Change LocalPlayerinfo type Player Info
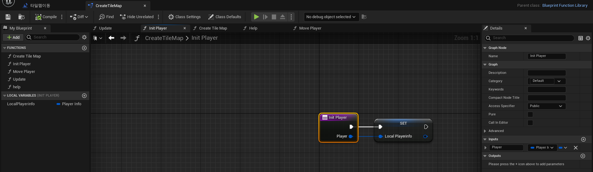The height and width of the screenshot is (172, 593). [69, 103]
